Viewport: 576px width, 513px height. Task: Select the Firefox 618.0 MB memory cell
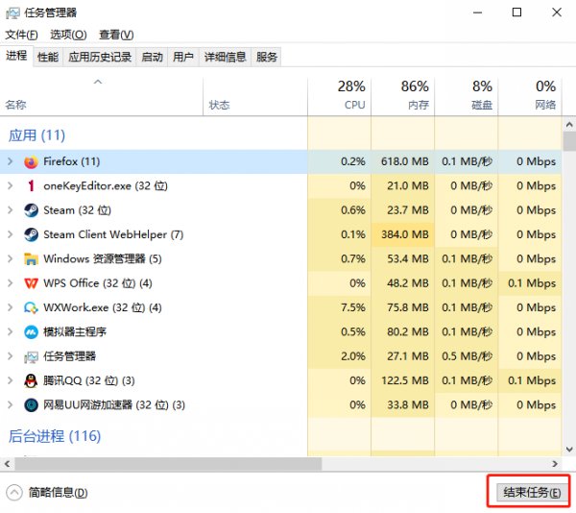tap(402, 161)
